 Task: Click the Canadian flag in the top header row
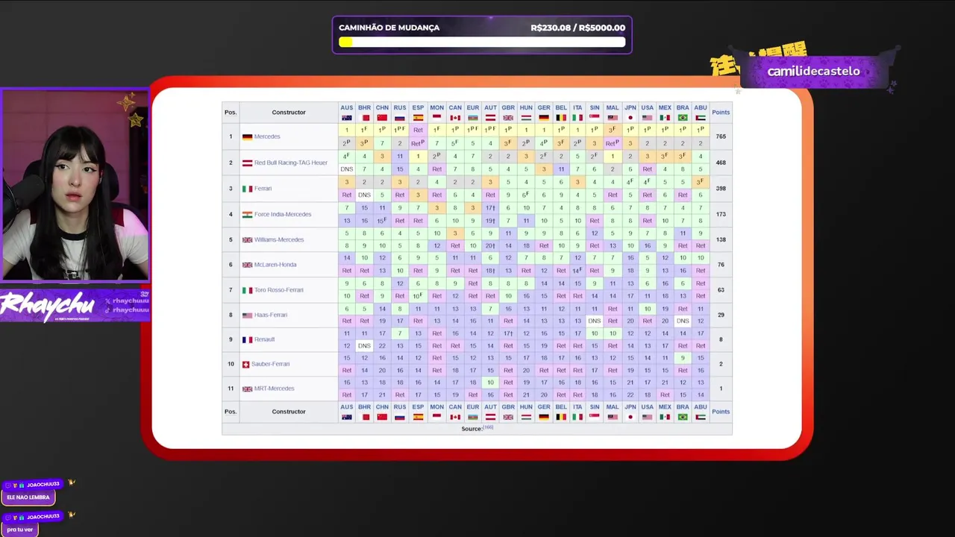pyautogui.click(x=454, y=118)
